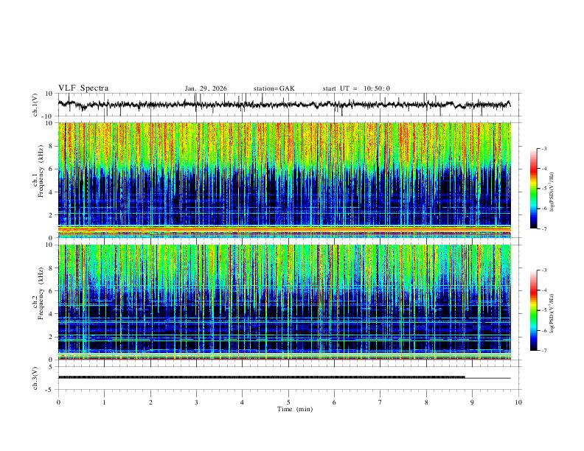
Task: Click time-axis tick label "0"
Action: pyautogui.click(x=58, y=402)
